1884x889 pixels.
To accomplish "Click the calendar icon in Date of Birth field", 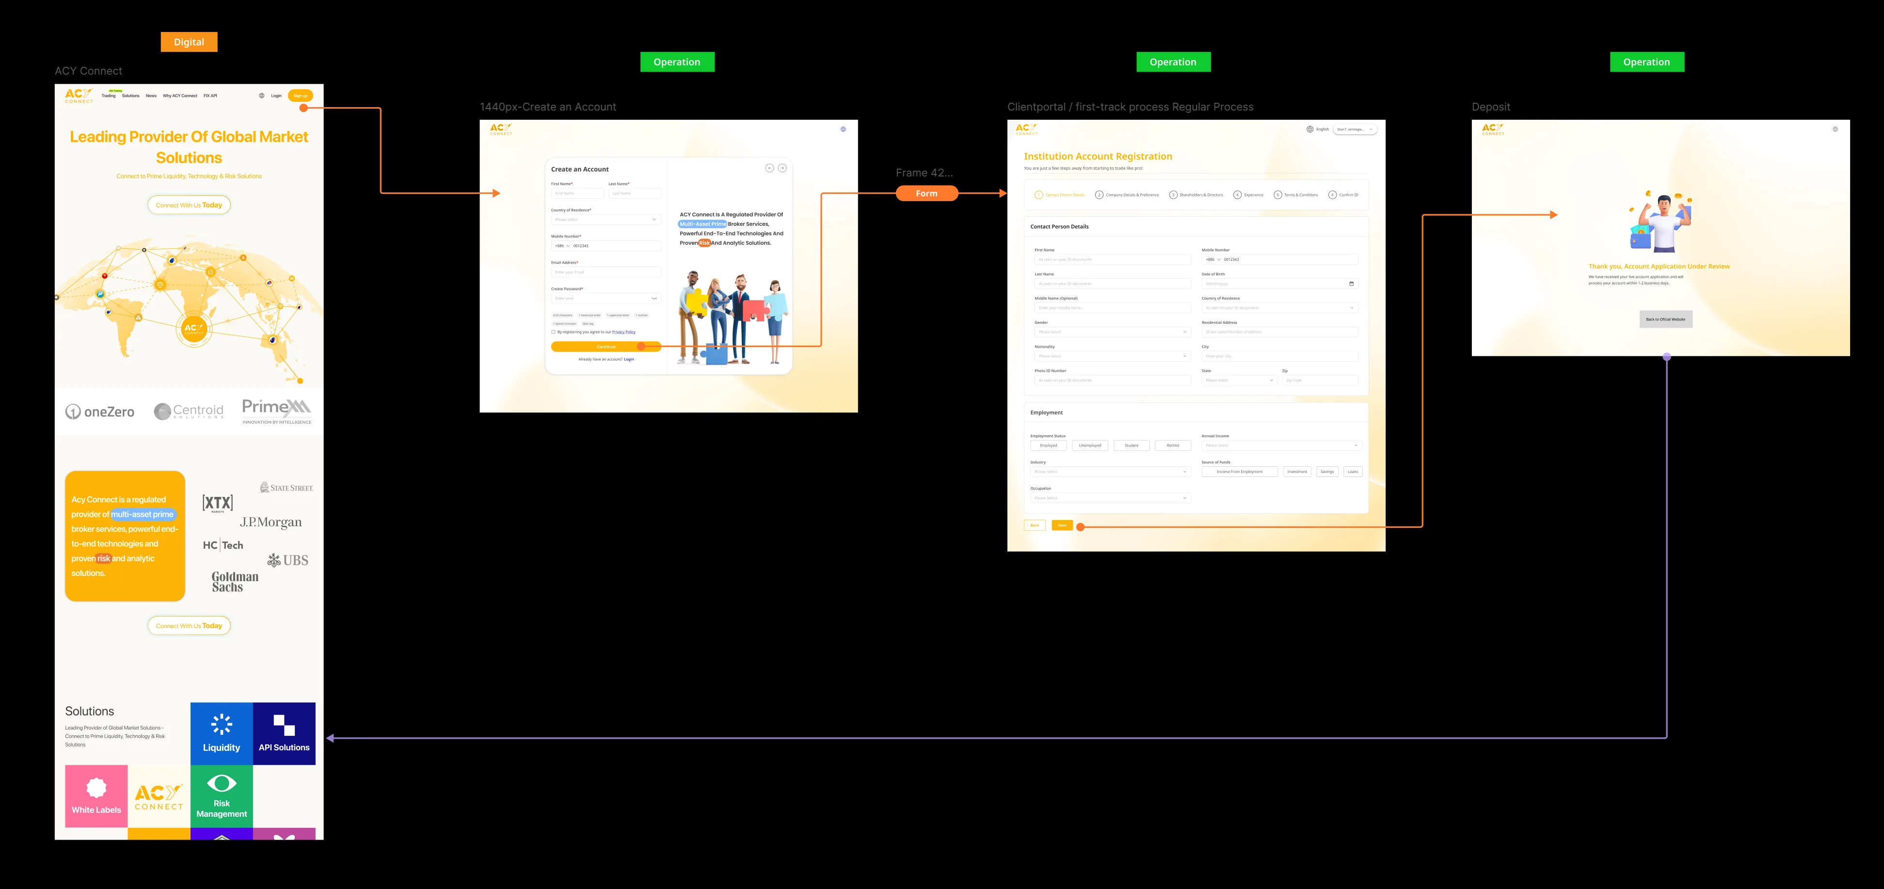I will tap(1352, 284).
